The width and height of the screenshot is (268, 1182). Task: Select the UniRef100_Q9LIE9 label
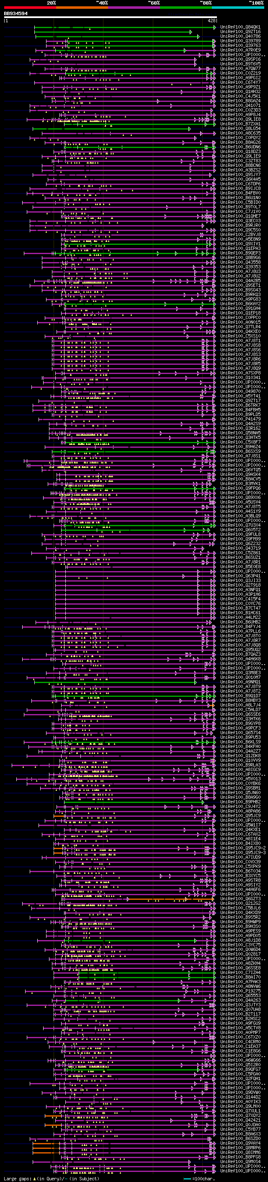point(240,156)
